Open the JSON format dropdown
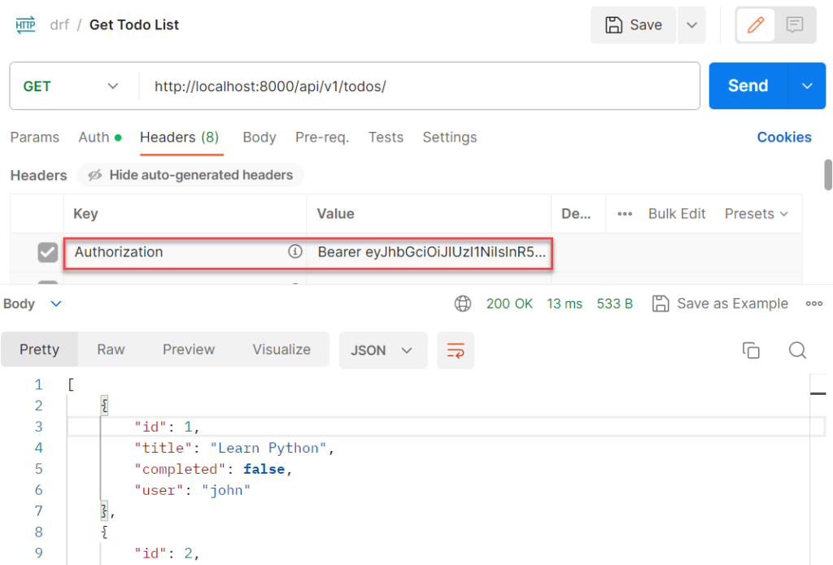This screenshot has width=833, height=565. (382, 350)
